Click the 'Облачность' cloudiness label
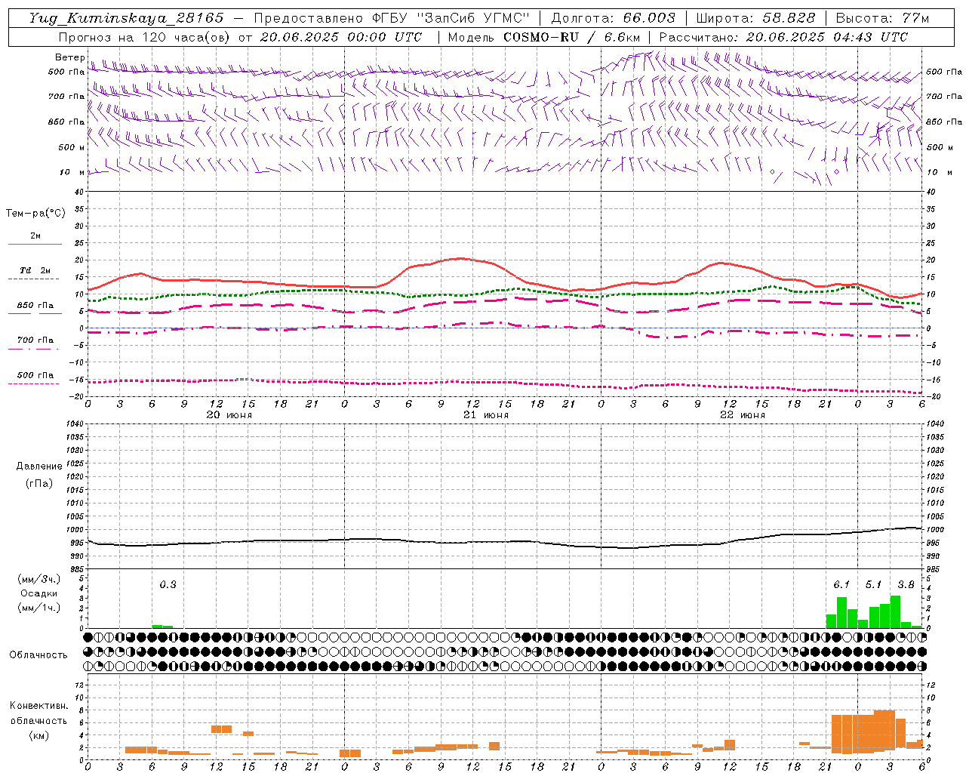966x773 pixels. 38,655
